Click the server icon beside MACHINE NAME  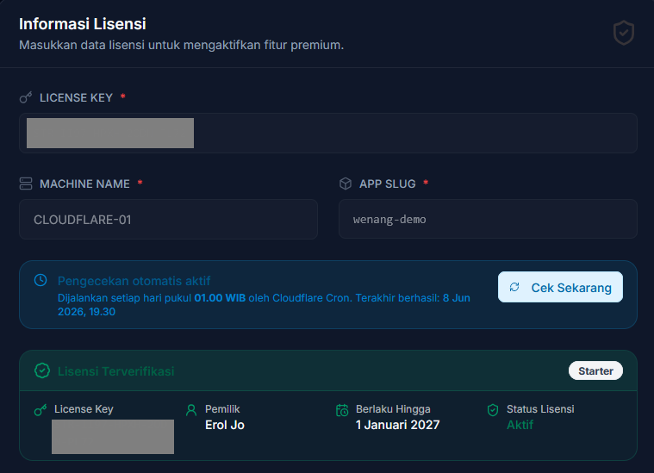[26, 184]
